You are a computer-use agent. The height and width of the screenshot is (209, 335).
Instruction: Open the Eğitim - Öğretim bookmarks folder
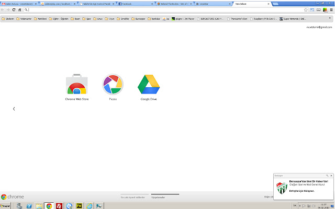[x=59, y=19]
